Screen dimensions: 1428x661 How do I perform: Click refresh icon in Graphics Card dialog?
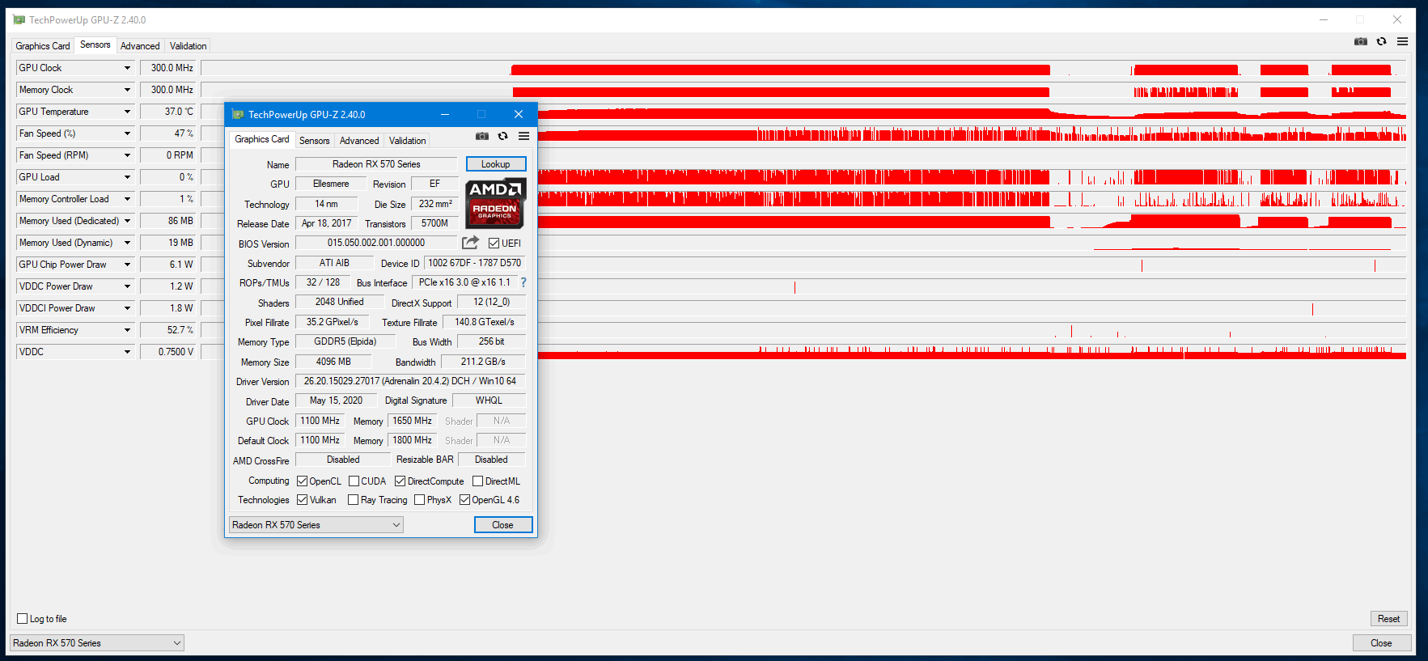[x=503, y=136]
